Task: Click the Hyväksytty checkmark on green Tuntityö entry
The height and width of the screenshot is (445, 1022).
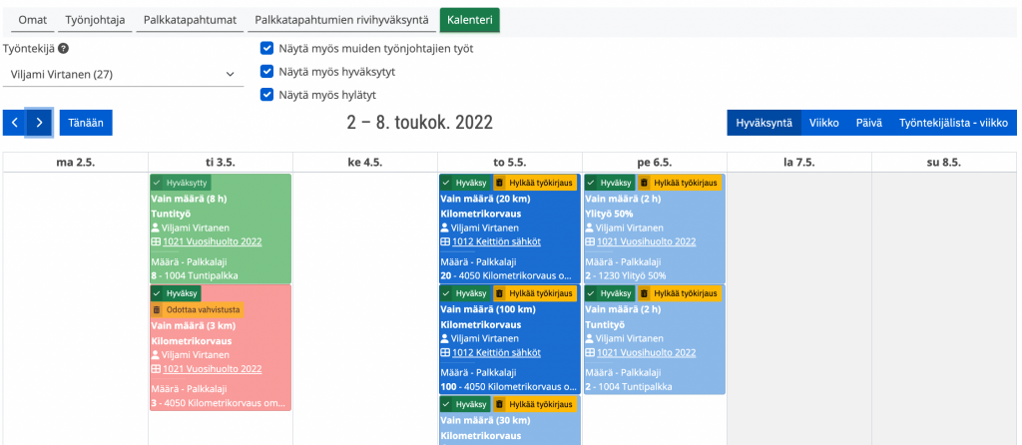Action: (157, 183)
